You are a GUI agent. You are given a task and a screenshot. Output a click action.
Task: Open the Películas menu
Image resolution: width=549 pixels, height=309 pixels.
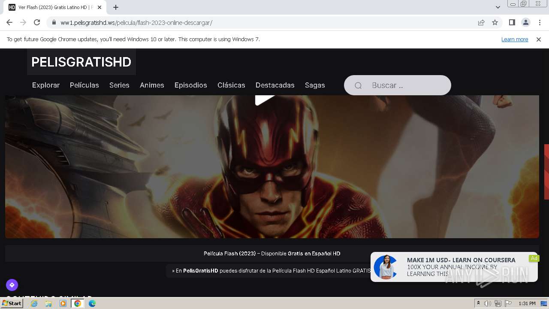tap(84, 85)
